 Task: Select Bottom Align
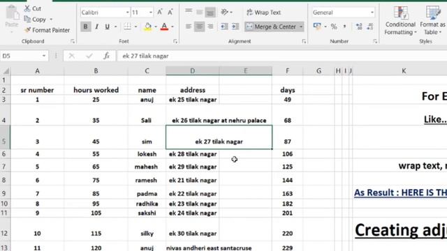210,13
